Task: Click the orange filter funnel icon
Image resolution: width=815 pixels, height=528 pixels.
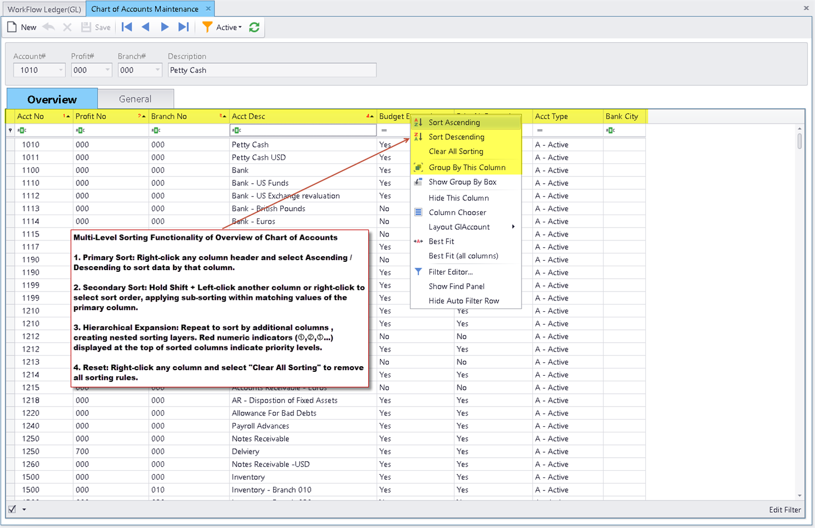Action: pyautogui.click(x=207, y=27)
